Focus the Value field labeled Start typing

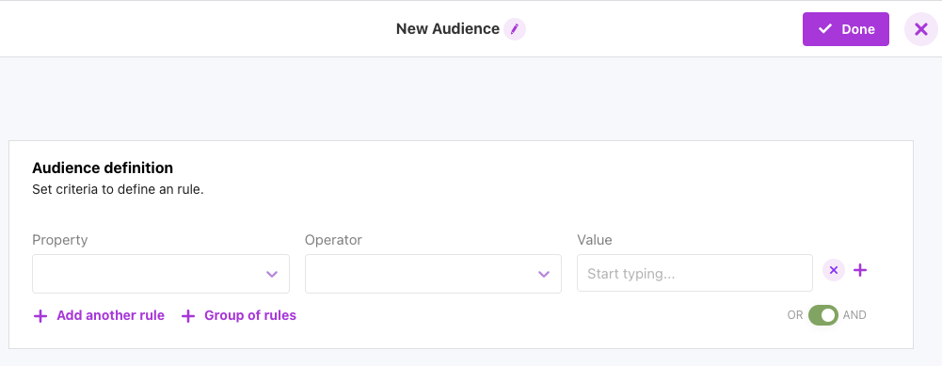click(x=695, y=274)
